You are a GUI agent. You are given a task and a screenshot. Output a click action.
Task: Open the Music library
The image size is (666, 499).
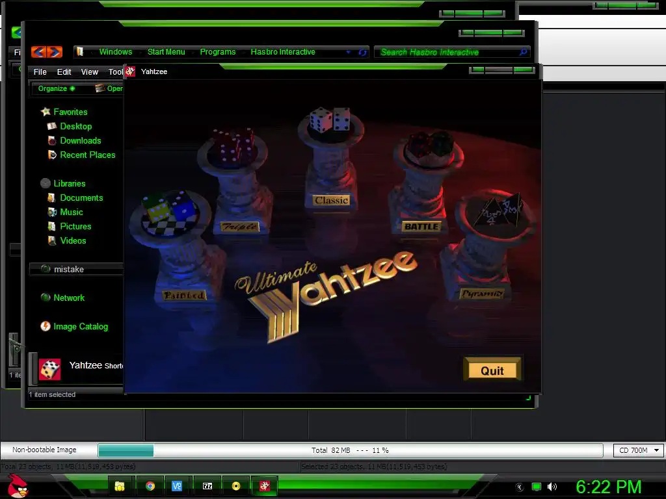(x=72, y=212)
